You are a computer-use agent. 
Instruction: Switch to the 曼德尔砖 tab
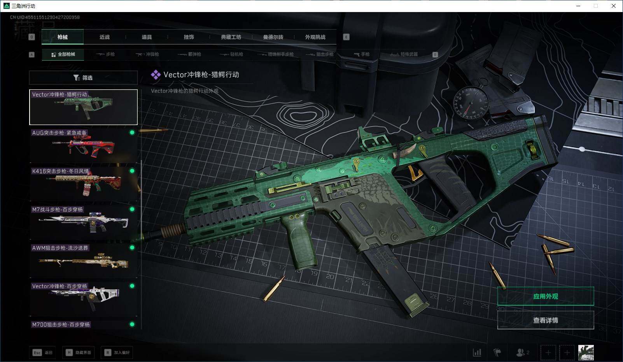pyautogui.click(x=273, y=37)
